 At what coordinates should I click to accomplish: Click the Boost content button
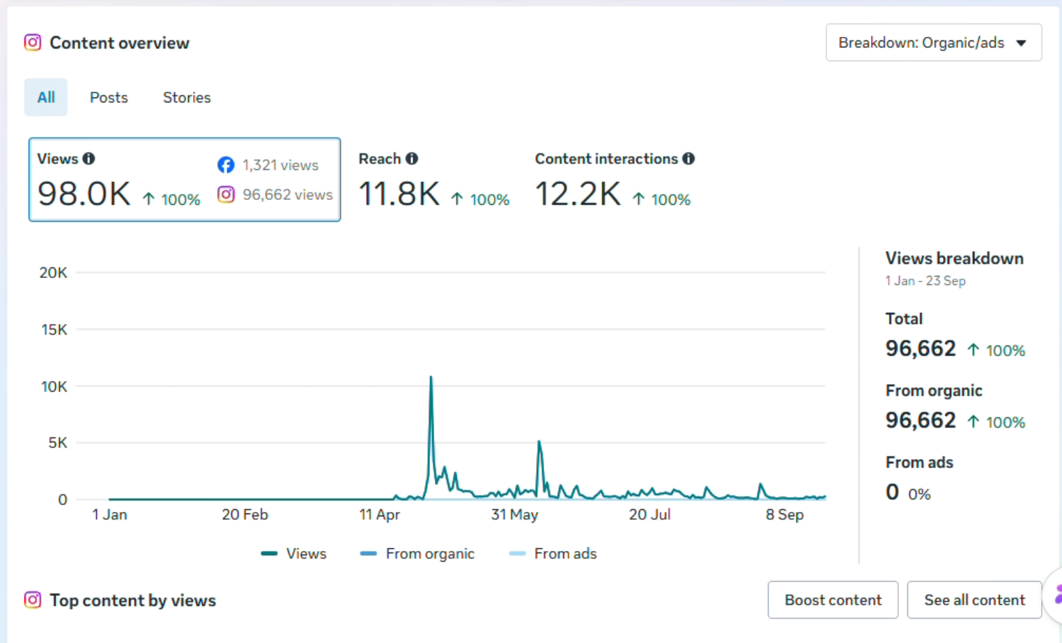tap(833, 600)
